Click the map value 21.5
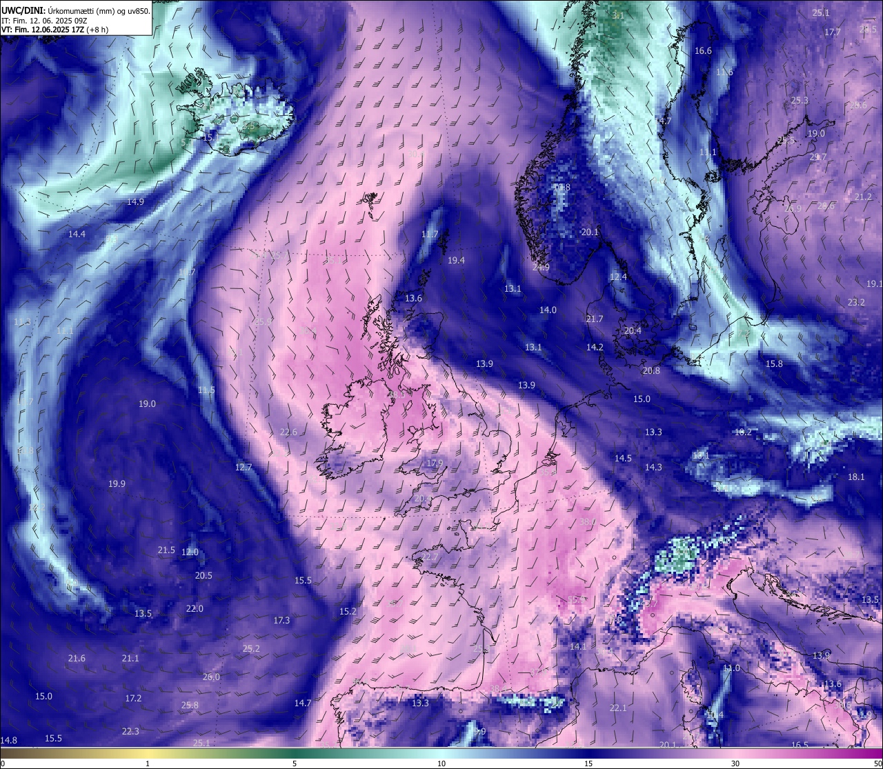The image size is (883, 769). [166, 550]
